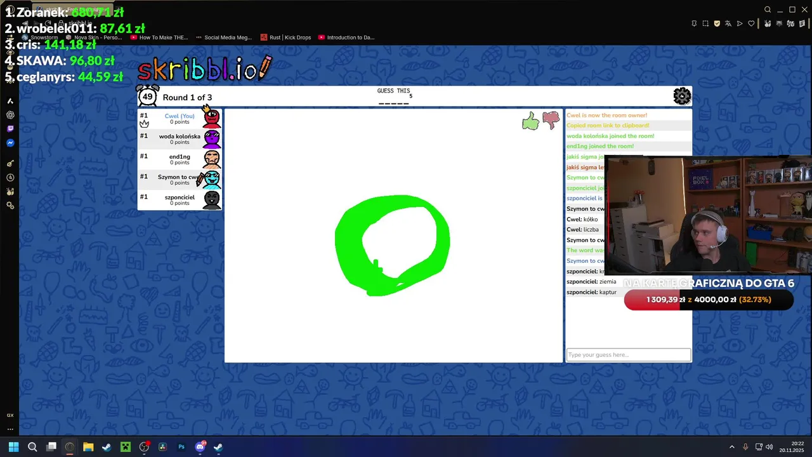Click 'Cwel is now the room owner!' message
The width and height of the screenshot is (812, 457).
[x=606, y=115]
